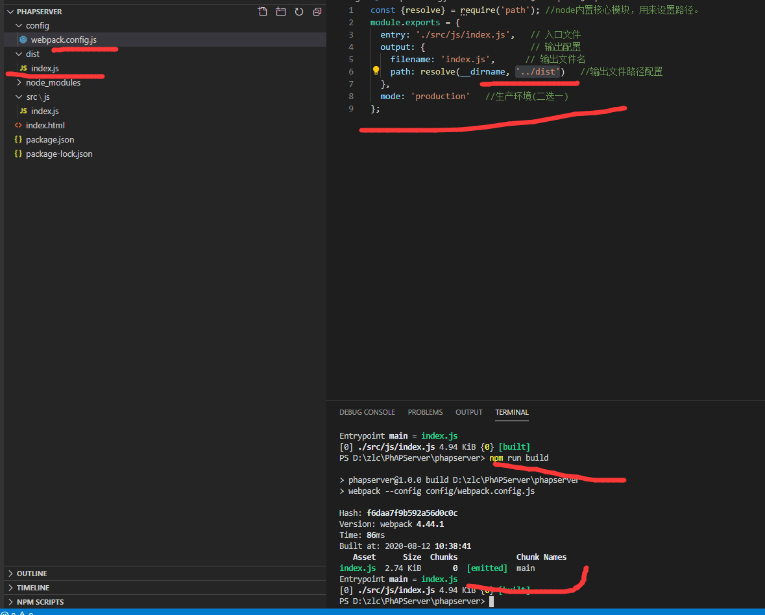The height and width of the screenshot is (615, 765).
Task: Refresh the Explorer file tree
Action: pos(298,12)
